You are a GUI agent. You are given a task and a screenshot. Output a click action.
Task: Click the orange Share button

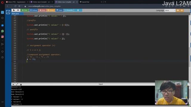51,10
